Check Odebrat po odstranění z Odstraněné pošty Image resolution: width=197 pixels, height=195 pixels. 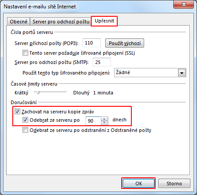click(x=25, y=130)
